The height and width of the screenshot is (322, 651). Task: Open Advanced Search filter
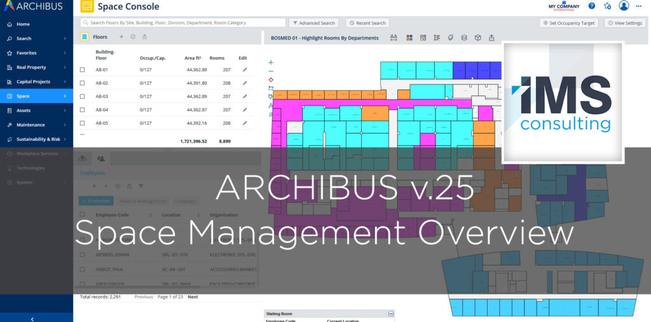[x=314, y=23]
